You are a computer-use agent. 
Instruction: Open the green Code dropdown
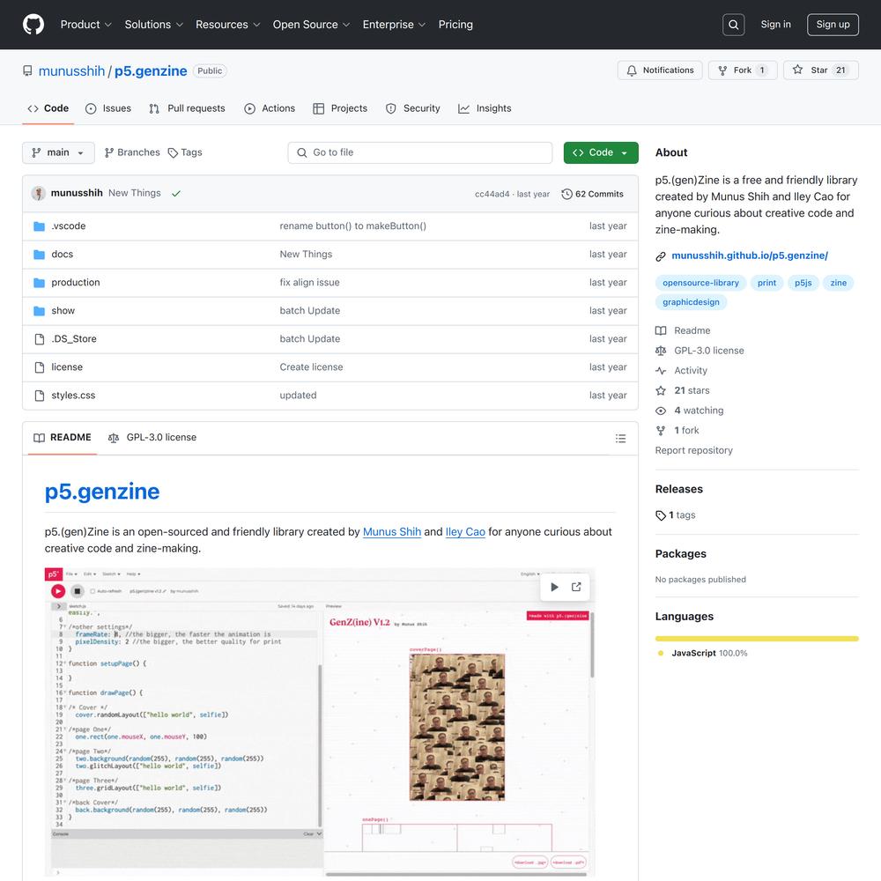coord(601,152)
